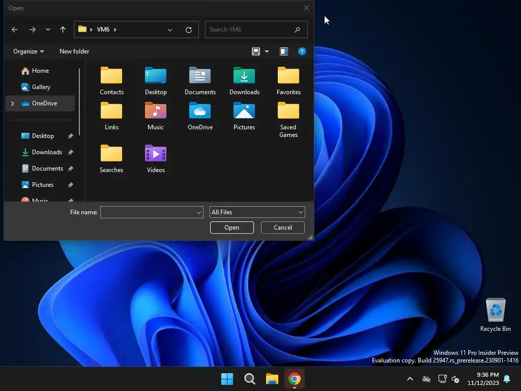Change view layout icon
The image size is (521, 391).
click(255, 51)
